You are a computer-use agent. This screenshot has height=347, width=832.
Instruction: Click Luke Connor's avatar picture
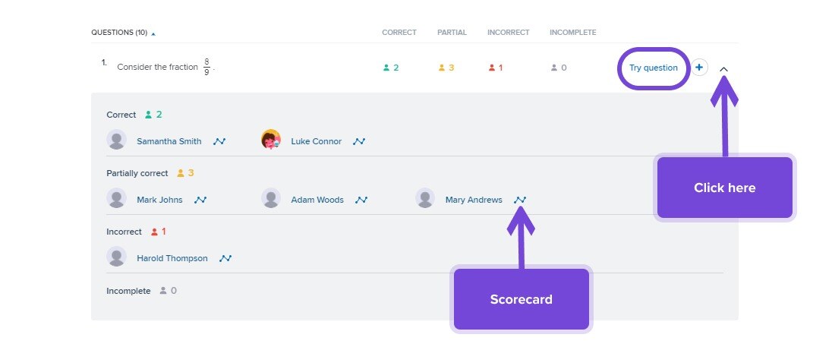271,140
